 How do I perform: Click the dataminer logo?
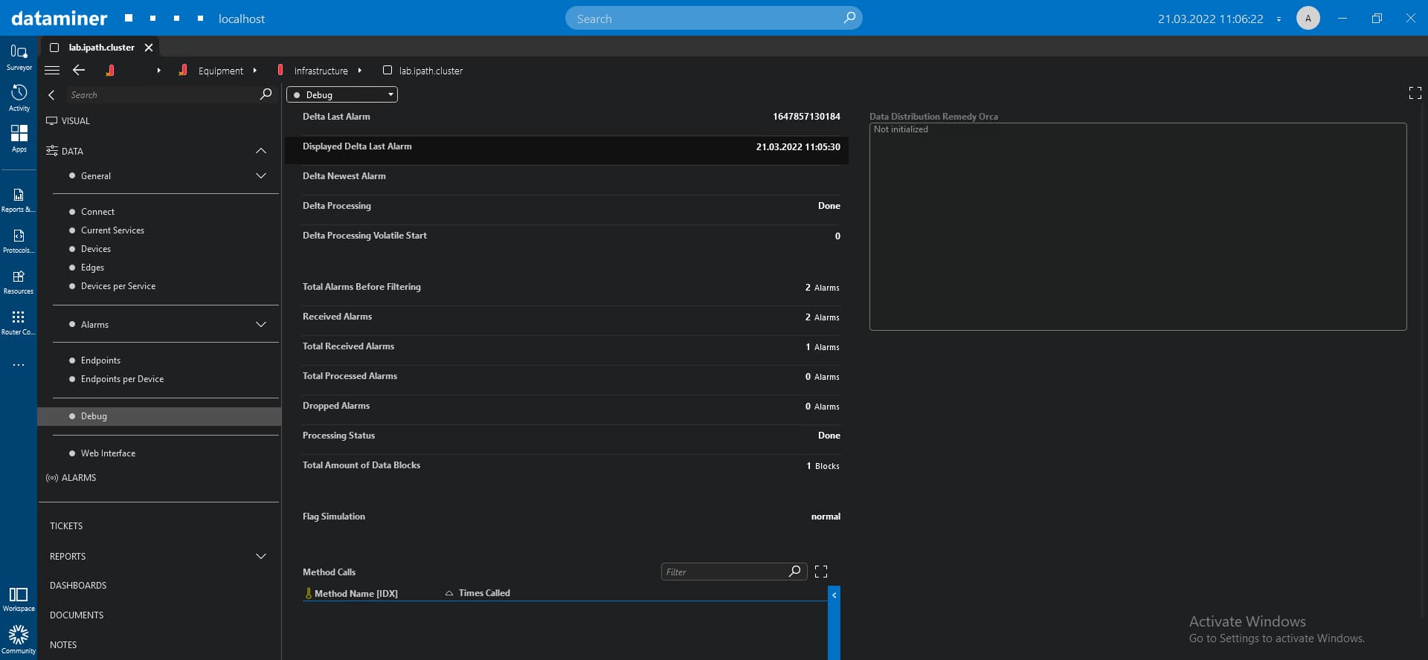[x=59, y=18]
